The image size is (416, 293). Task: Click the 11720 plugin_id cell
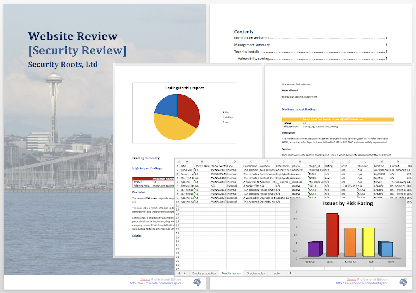pyautogui.click(x=316, y=174)
